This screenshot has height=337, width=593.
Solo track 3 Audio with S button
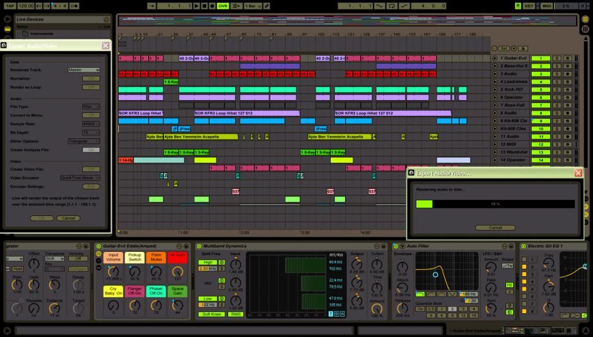click(557, 74)
